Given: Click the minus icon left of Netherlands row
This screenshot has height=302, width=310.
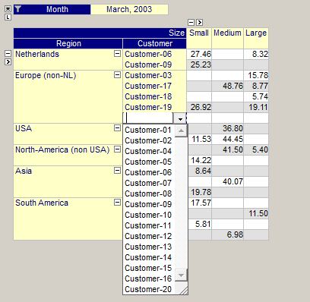Looking at the screenshot, I should click(8, 53).
